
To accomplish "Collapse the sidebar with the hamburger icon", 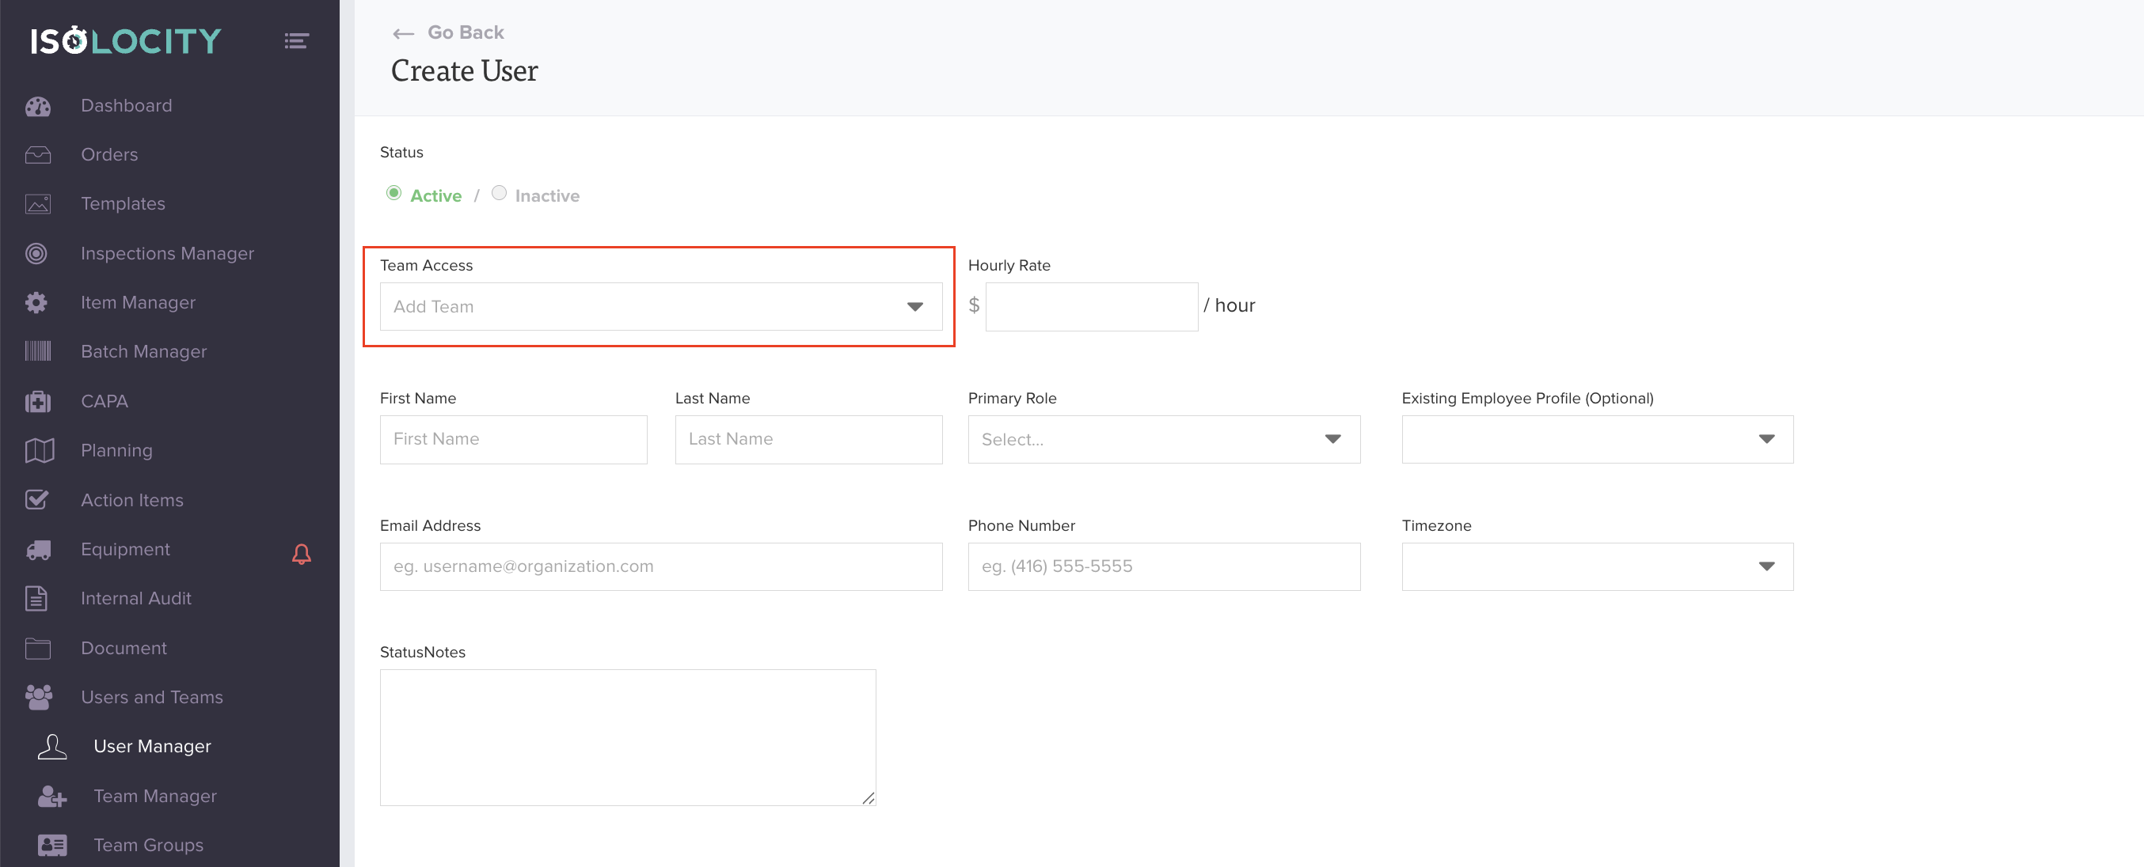I will tap(296, 40).
